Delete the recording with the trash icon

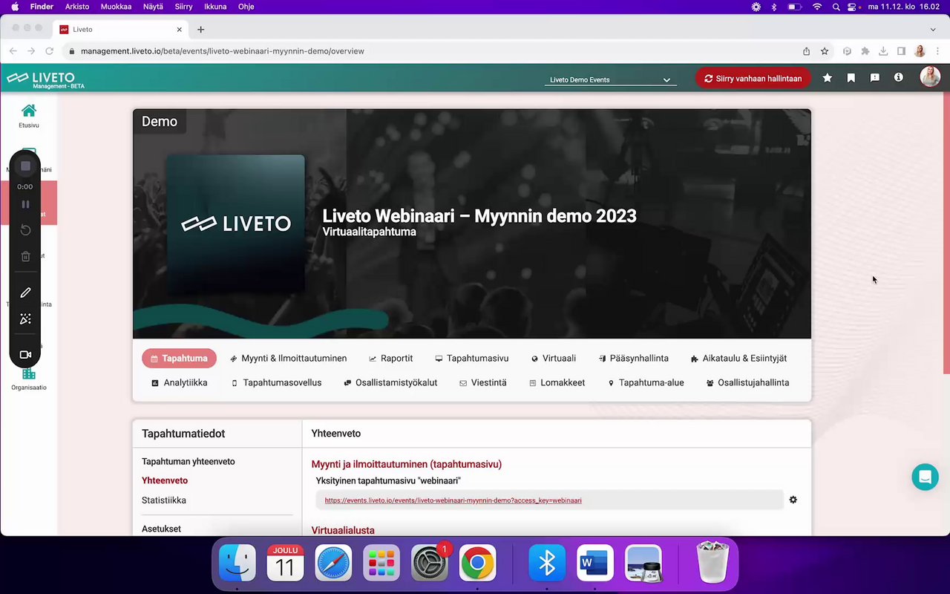click(x=25, y=256)
